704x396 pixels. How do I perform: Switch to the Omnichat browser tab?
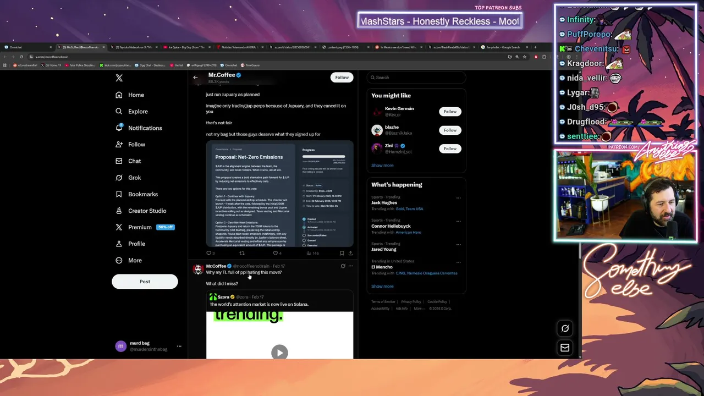coord(27,47)
